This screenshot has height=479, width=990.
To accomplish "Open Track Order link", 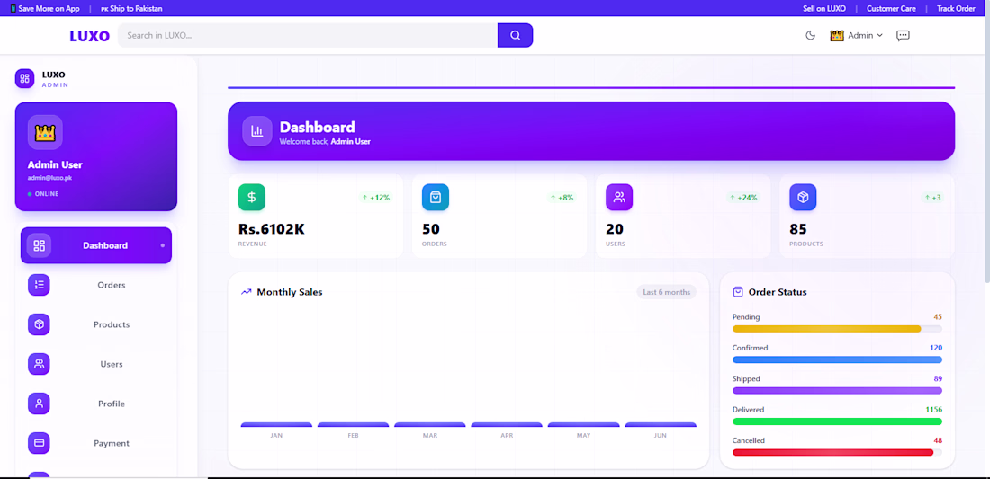I will (956, 9).
